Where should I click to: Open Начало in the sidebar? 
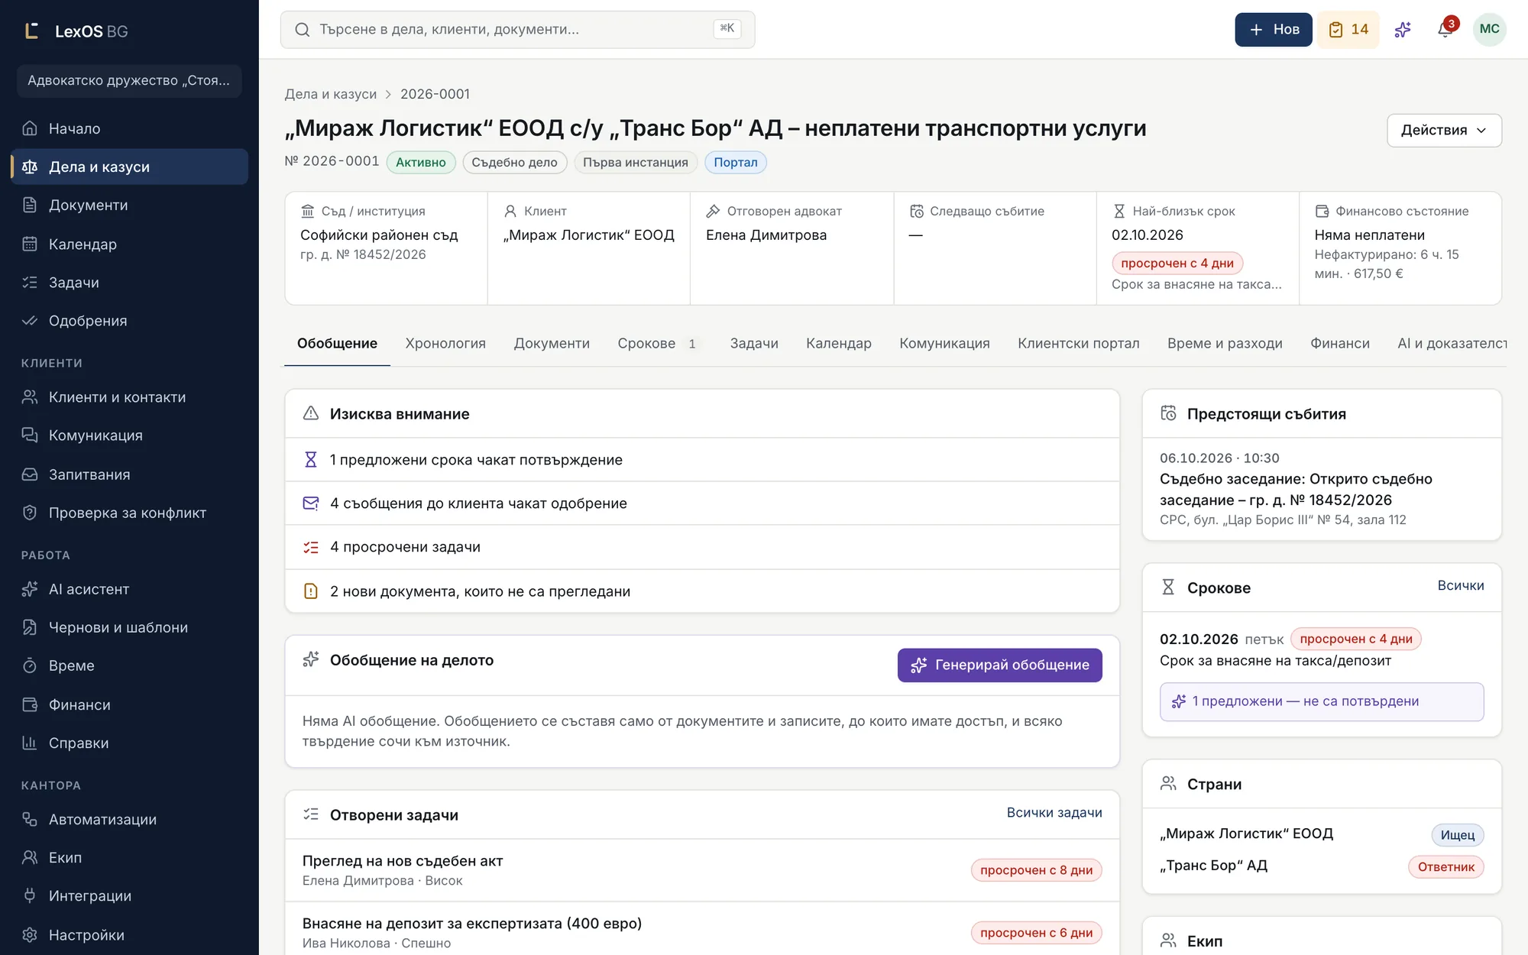coord(129,128)
